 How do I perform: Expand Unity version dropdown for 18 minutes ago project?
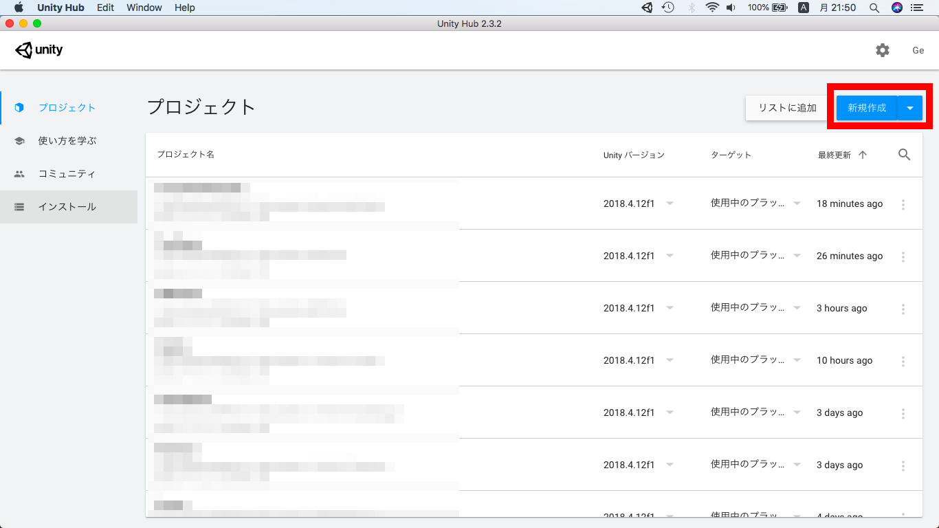(x=670, y=203)
